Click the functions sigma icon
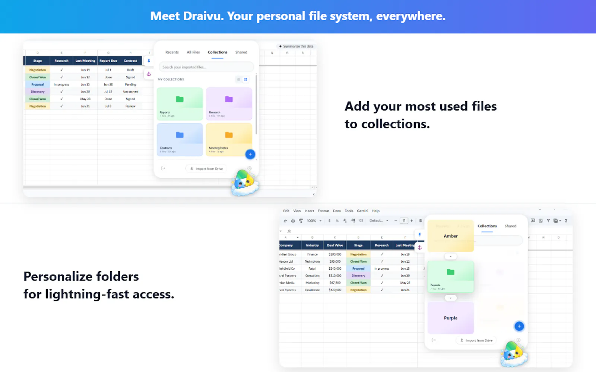This screenshot has height=372, width=596. pos(566,221)
